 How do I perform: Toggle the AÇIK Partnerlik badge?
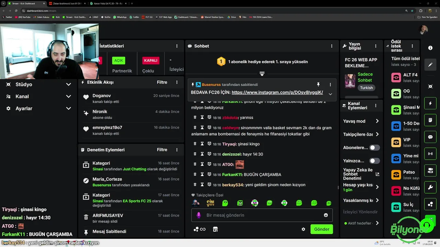pos(119,60)
